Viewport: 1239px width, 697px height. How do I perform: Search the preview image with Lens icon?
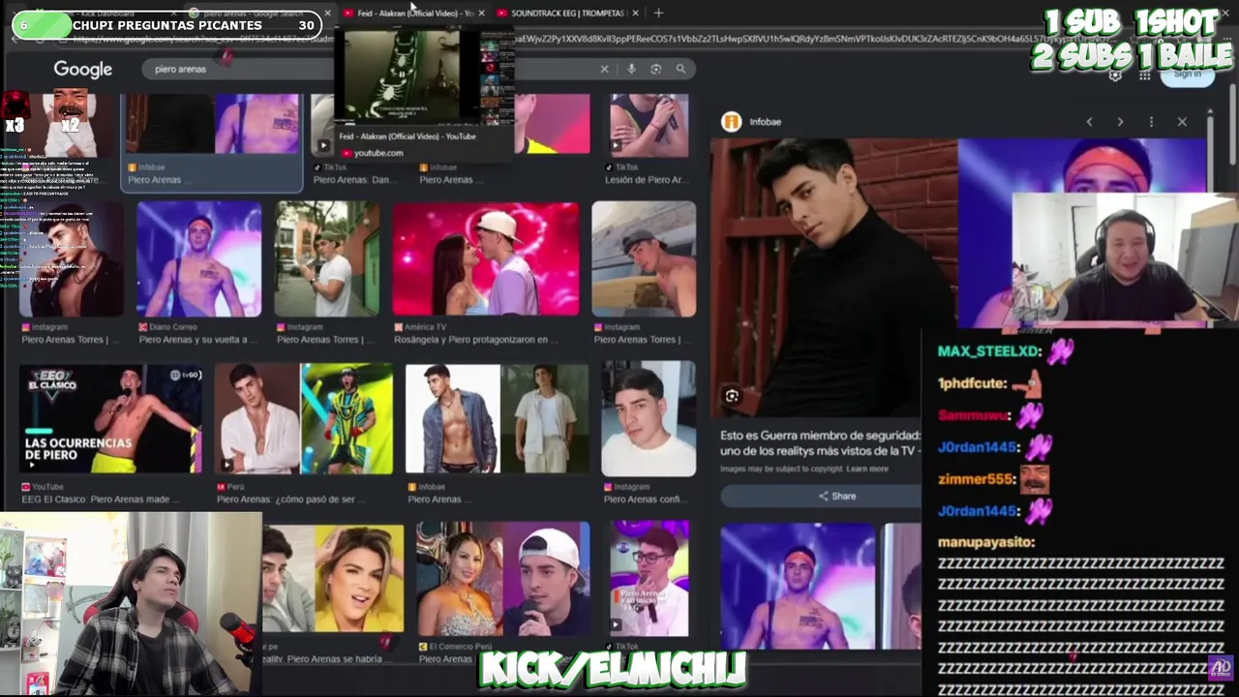pyautogui.click(x=732, y=395)
